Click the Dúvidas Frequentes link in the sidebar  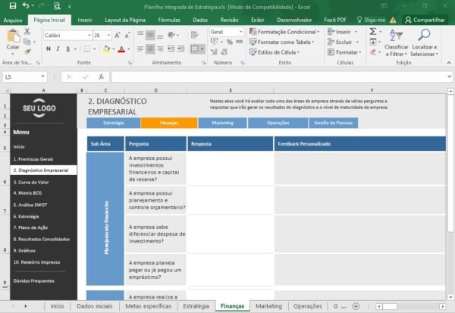(x=33, y=281)
